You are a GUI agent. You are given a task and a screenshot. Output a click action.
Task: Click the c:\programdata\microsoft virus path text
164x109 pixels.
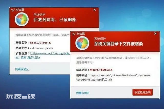[114, 77]
